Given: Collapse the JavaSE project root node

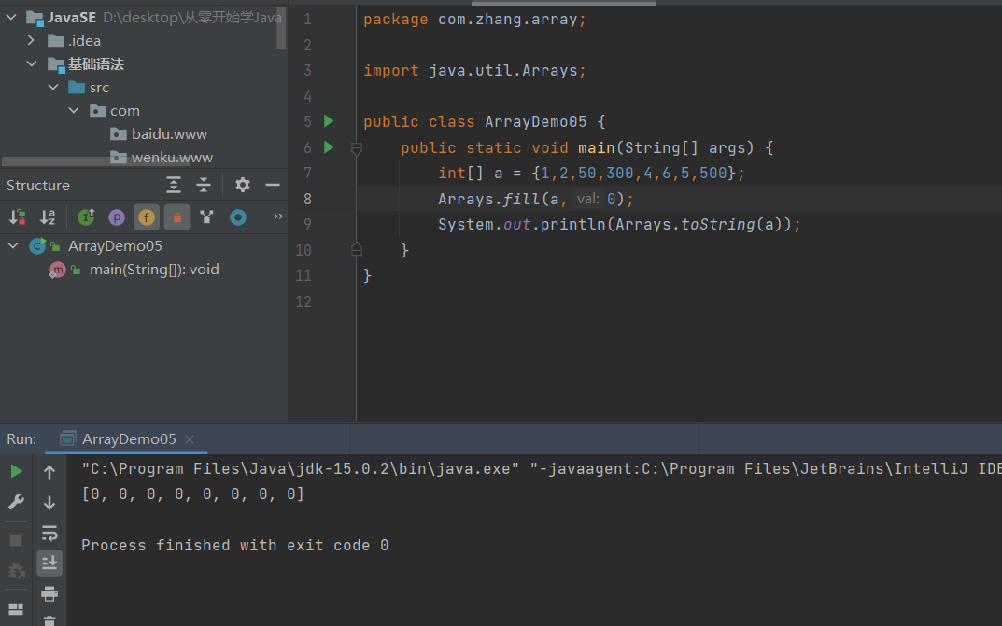Looking at the screenshot, I should [x=11, y=17].
